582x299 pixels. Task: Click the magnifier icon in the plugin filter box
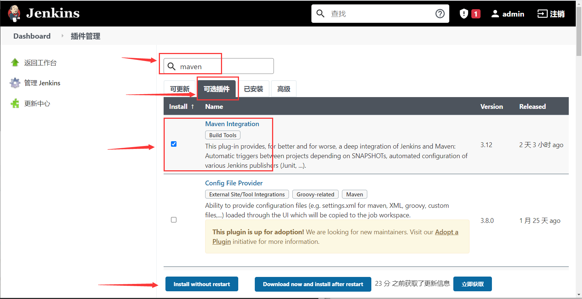click(x=172, y=66)
